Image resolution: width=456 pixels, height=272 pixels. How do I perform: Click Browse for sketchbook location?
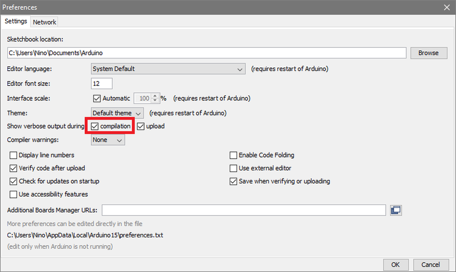click(428, 53)
